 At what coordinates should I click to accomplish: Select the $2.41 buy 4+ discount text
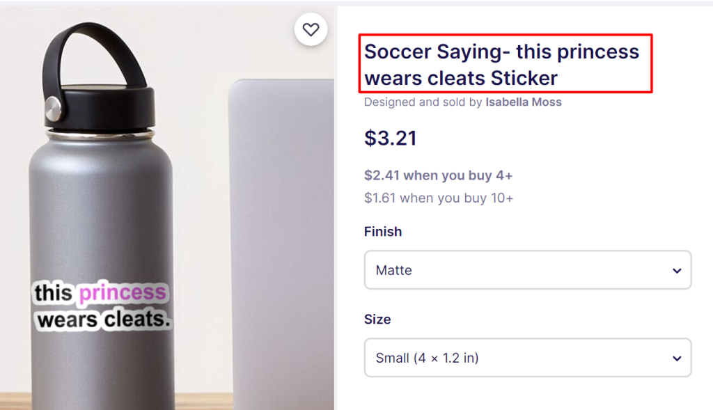tap(438, 175)
